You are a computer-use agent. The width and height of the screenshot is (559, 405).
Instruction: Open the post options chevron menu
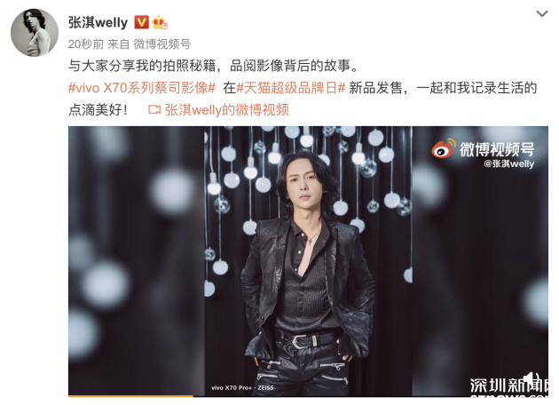(x=542, y=14)
